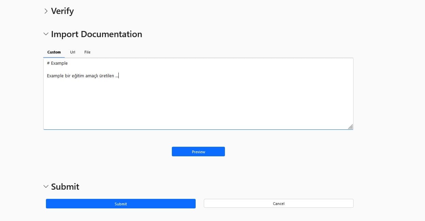Click the '# Example' line in the textarea
Screen dimensions: 425x221
pyautogui.click(x=57, y=63)
